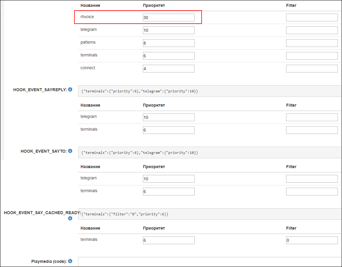Focus the HOOK_EVENT_SAYTO JSON text box
This screenshot has height=267, width=342.
click(209, 153)
